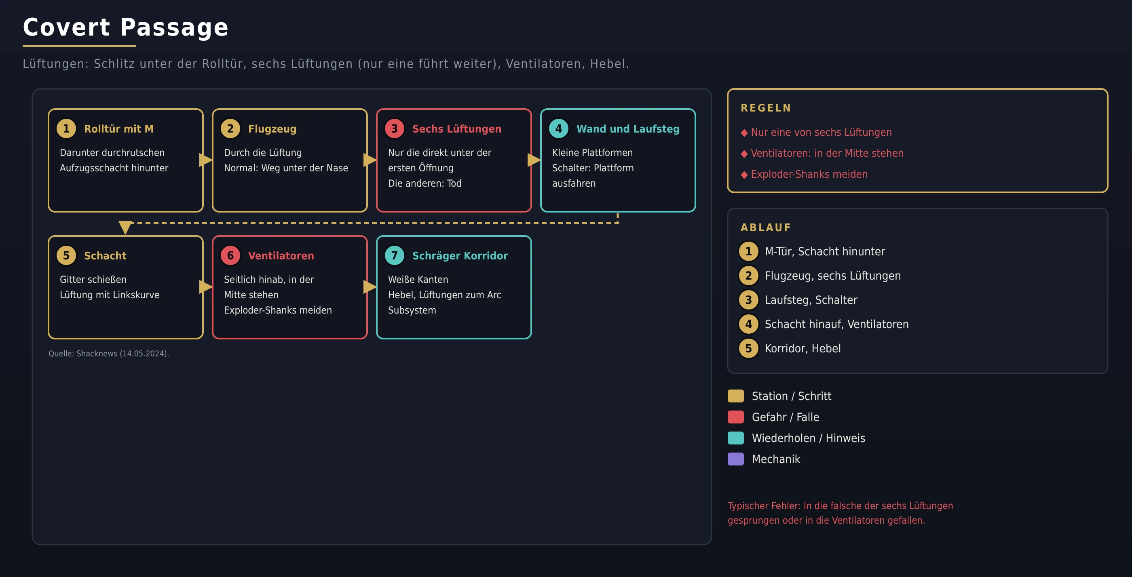
Task: Click Ablauf badge 2 beside Flugzeug, sechs Lüftungen
Action: pyautogui.click(x=749, y=276)
